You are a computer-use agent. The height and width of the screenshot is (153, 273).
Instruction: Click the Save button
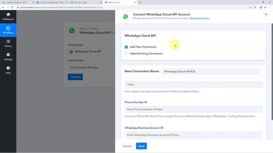pyautogui.click(x=141, y=146)
